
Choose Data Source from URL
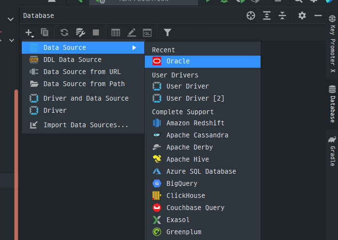(x=83, y=72)
